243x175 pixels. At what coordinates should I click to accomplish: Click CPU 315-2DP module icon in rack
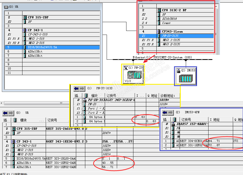[x=25, y=17]
